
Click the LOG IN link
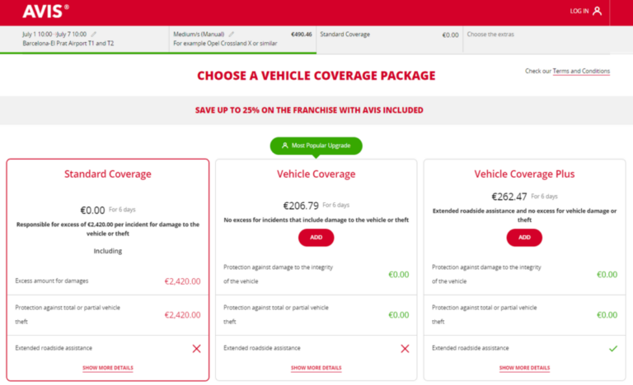pyautogui.click(x=579, y=11)
